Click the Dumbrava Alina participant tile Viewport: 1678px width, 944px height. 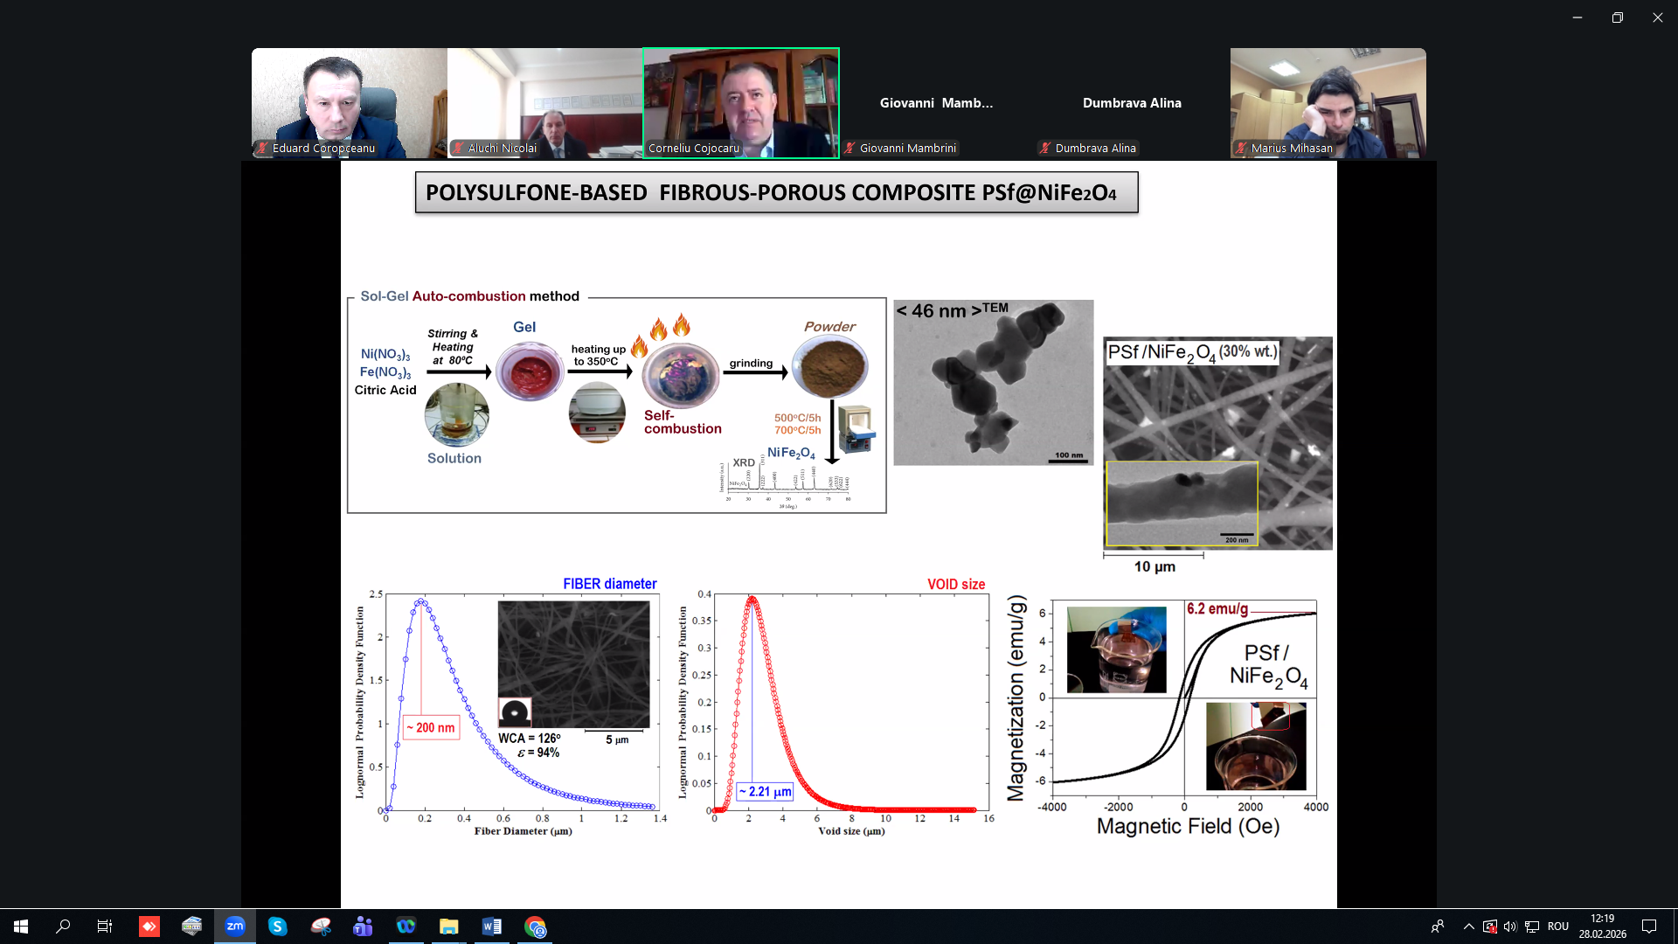[x=1132, y=103]
